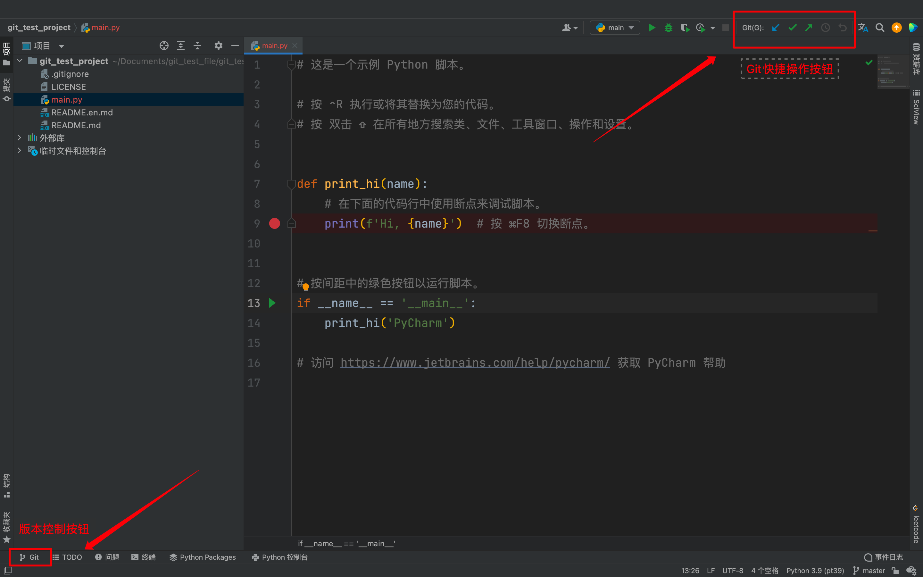Click 4 个空格 indent setting
This screenshot has height=577, width=923.
(x=765, y=571)
